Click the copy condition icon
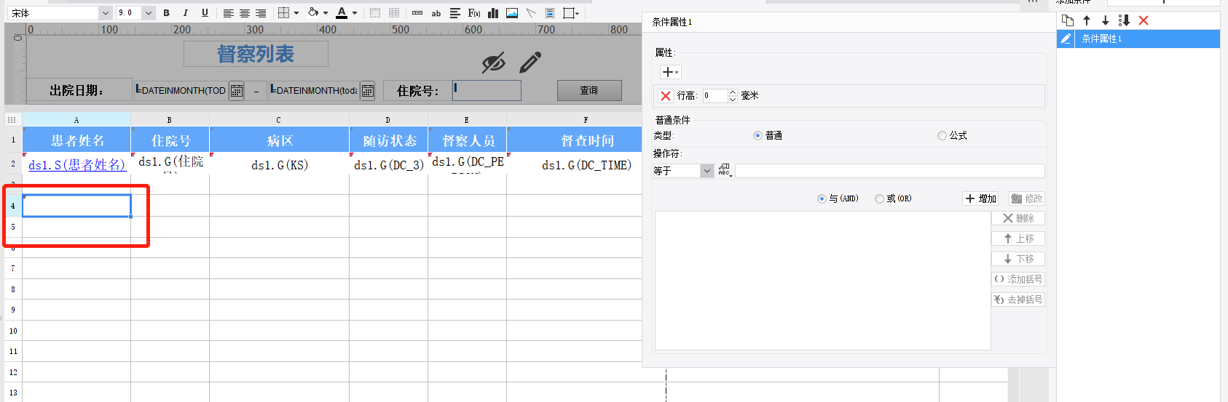Image resolution: width=1228 pixels, height=402 pixels. [x=1068, y=20]
